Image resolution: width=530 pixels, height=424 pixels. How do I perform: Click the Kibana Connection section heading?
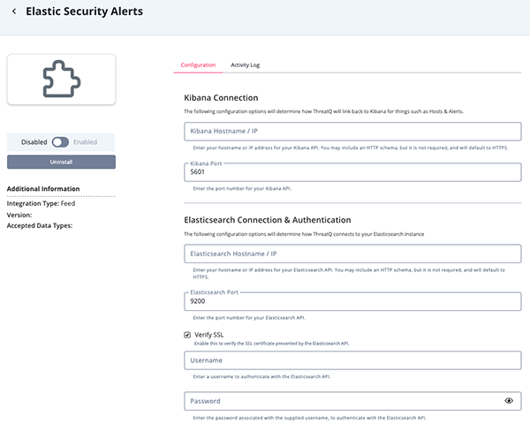(221, 97)
